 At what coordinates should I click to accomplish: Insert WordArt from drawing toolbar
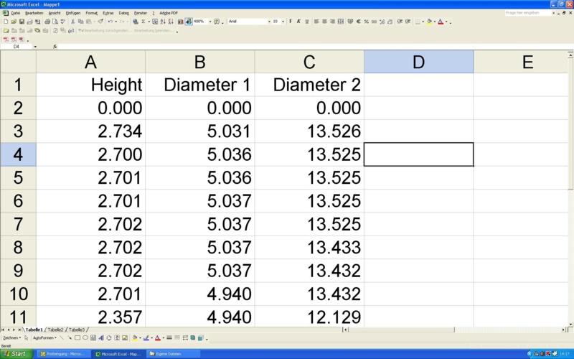pyautogui.click(x=101, y=337)
